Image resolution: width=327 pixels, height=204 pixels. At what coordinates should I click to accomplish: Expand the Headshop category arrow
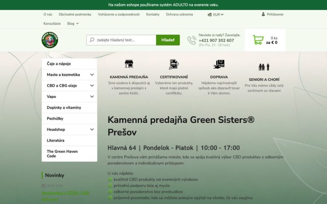coord(92,130)
